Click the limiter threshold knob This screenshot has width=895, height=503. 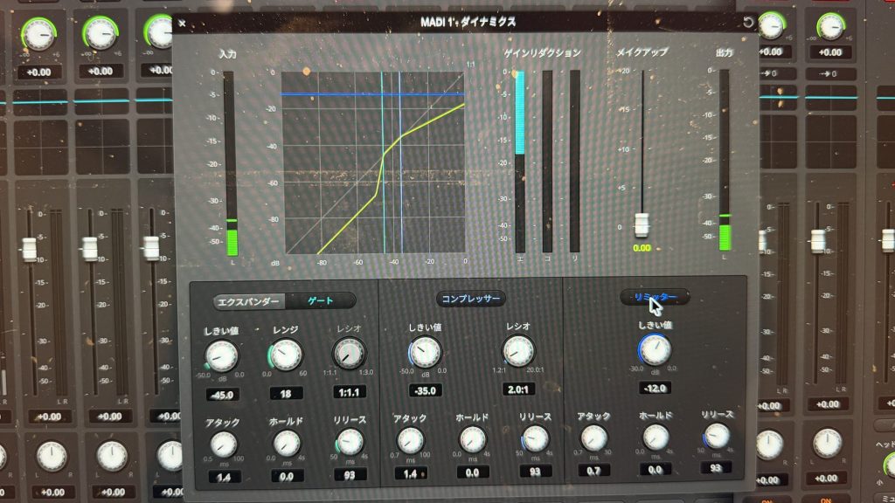coord(654,349)
